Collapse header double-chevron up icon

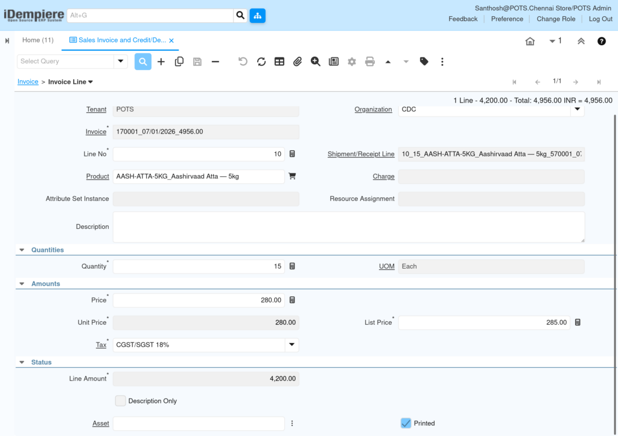click(x=581, y=41)
